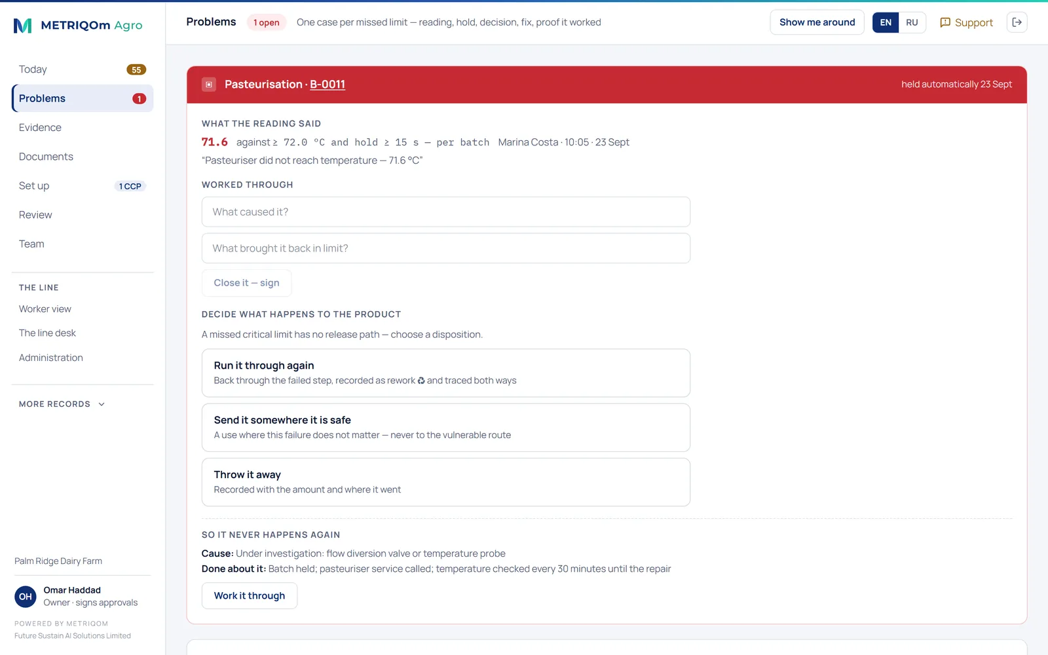Open batch link B-0011
1048x655 pixels.
tap(327, 84)
